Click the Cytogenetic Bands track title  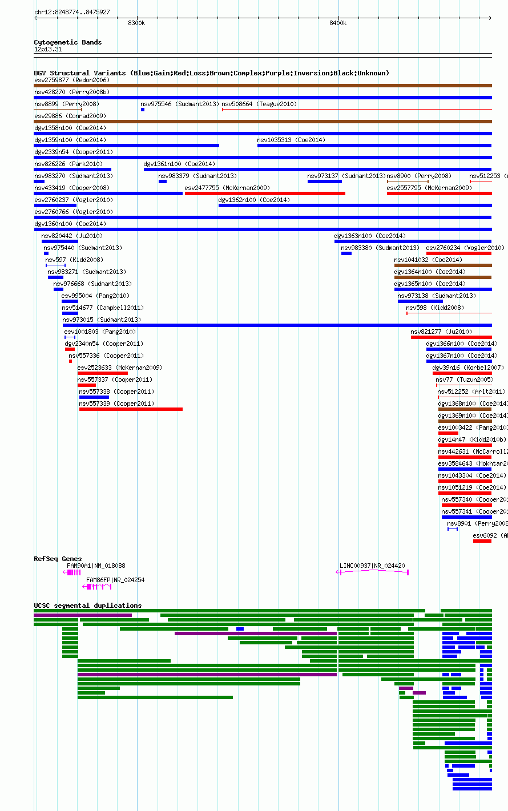(68, 42)
